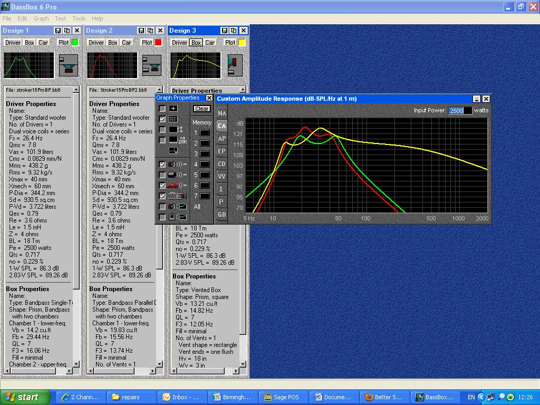Click the Clear button in Graph Properties
Screen dimensions: 540x405
[201, 109]
